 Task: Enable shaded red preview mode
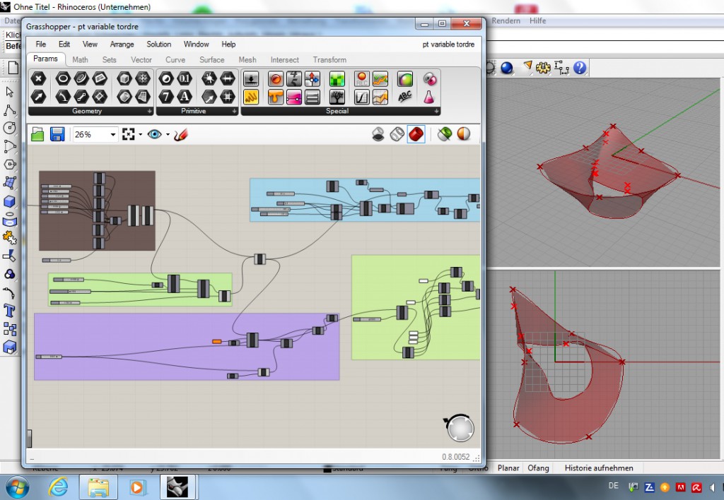(416, 134)
